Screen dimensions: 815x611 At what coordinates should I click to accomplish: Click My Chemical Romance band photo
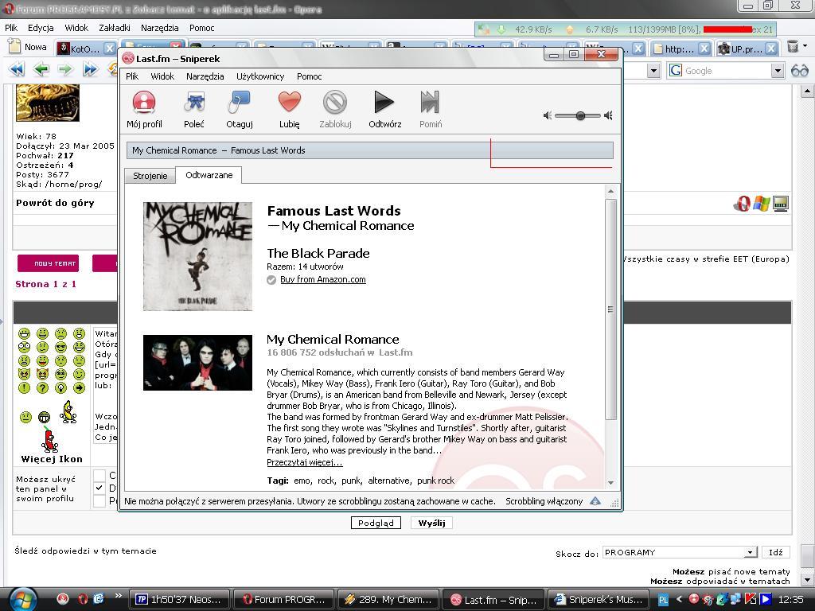[x=197, y=363]
